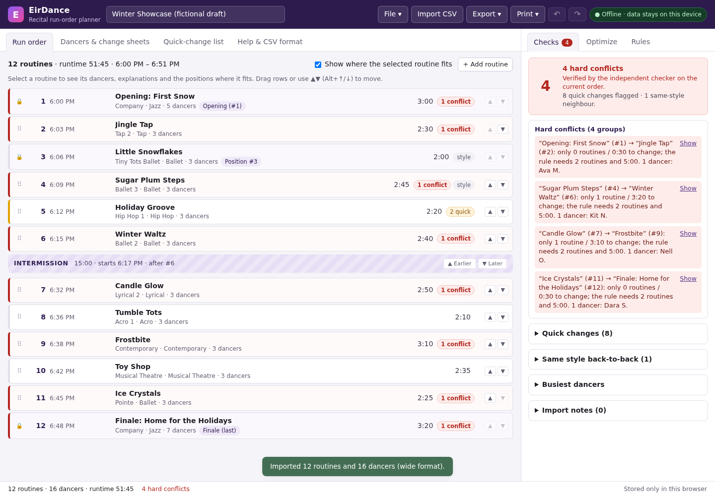Image resolution: width=715 pixels, height=496 pixels.
Task: Show the Candle Glow to Frostbite conflict
Action: (688, 234)
